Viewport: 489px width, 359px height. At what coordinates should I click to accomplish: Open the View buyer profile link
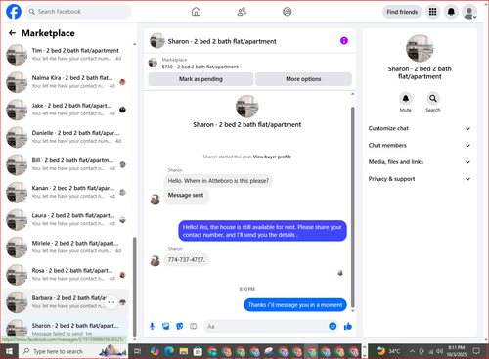coord(272,157)
